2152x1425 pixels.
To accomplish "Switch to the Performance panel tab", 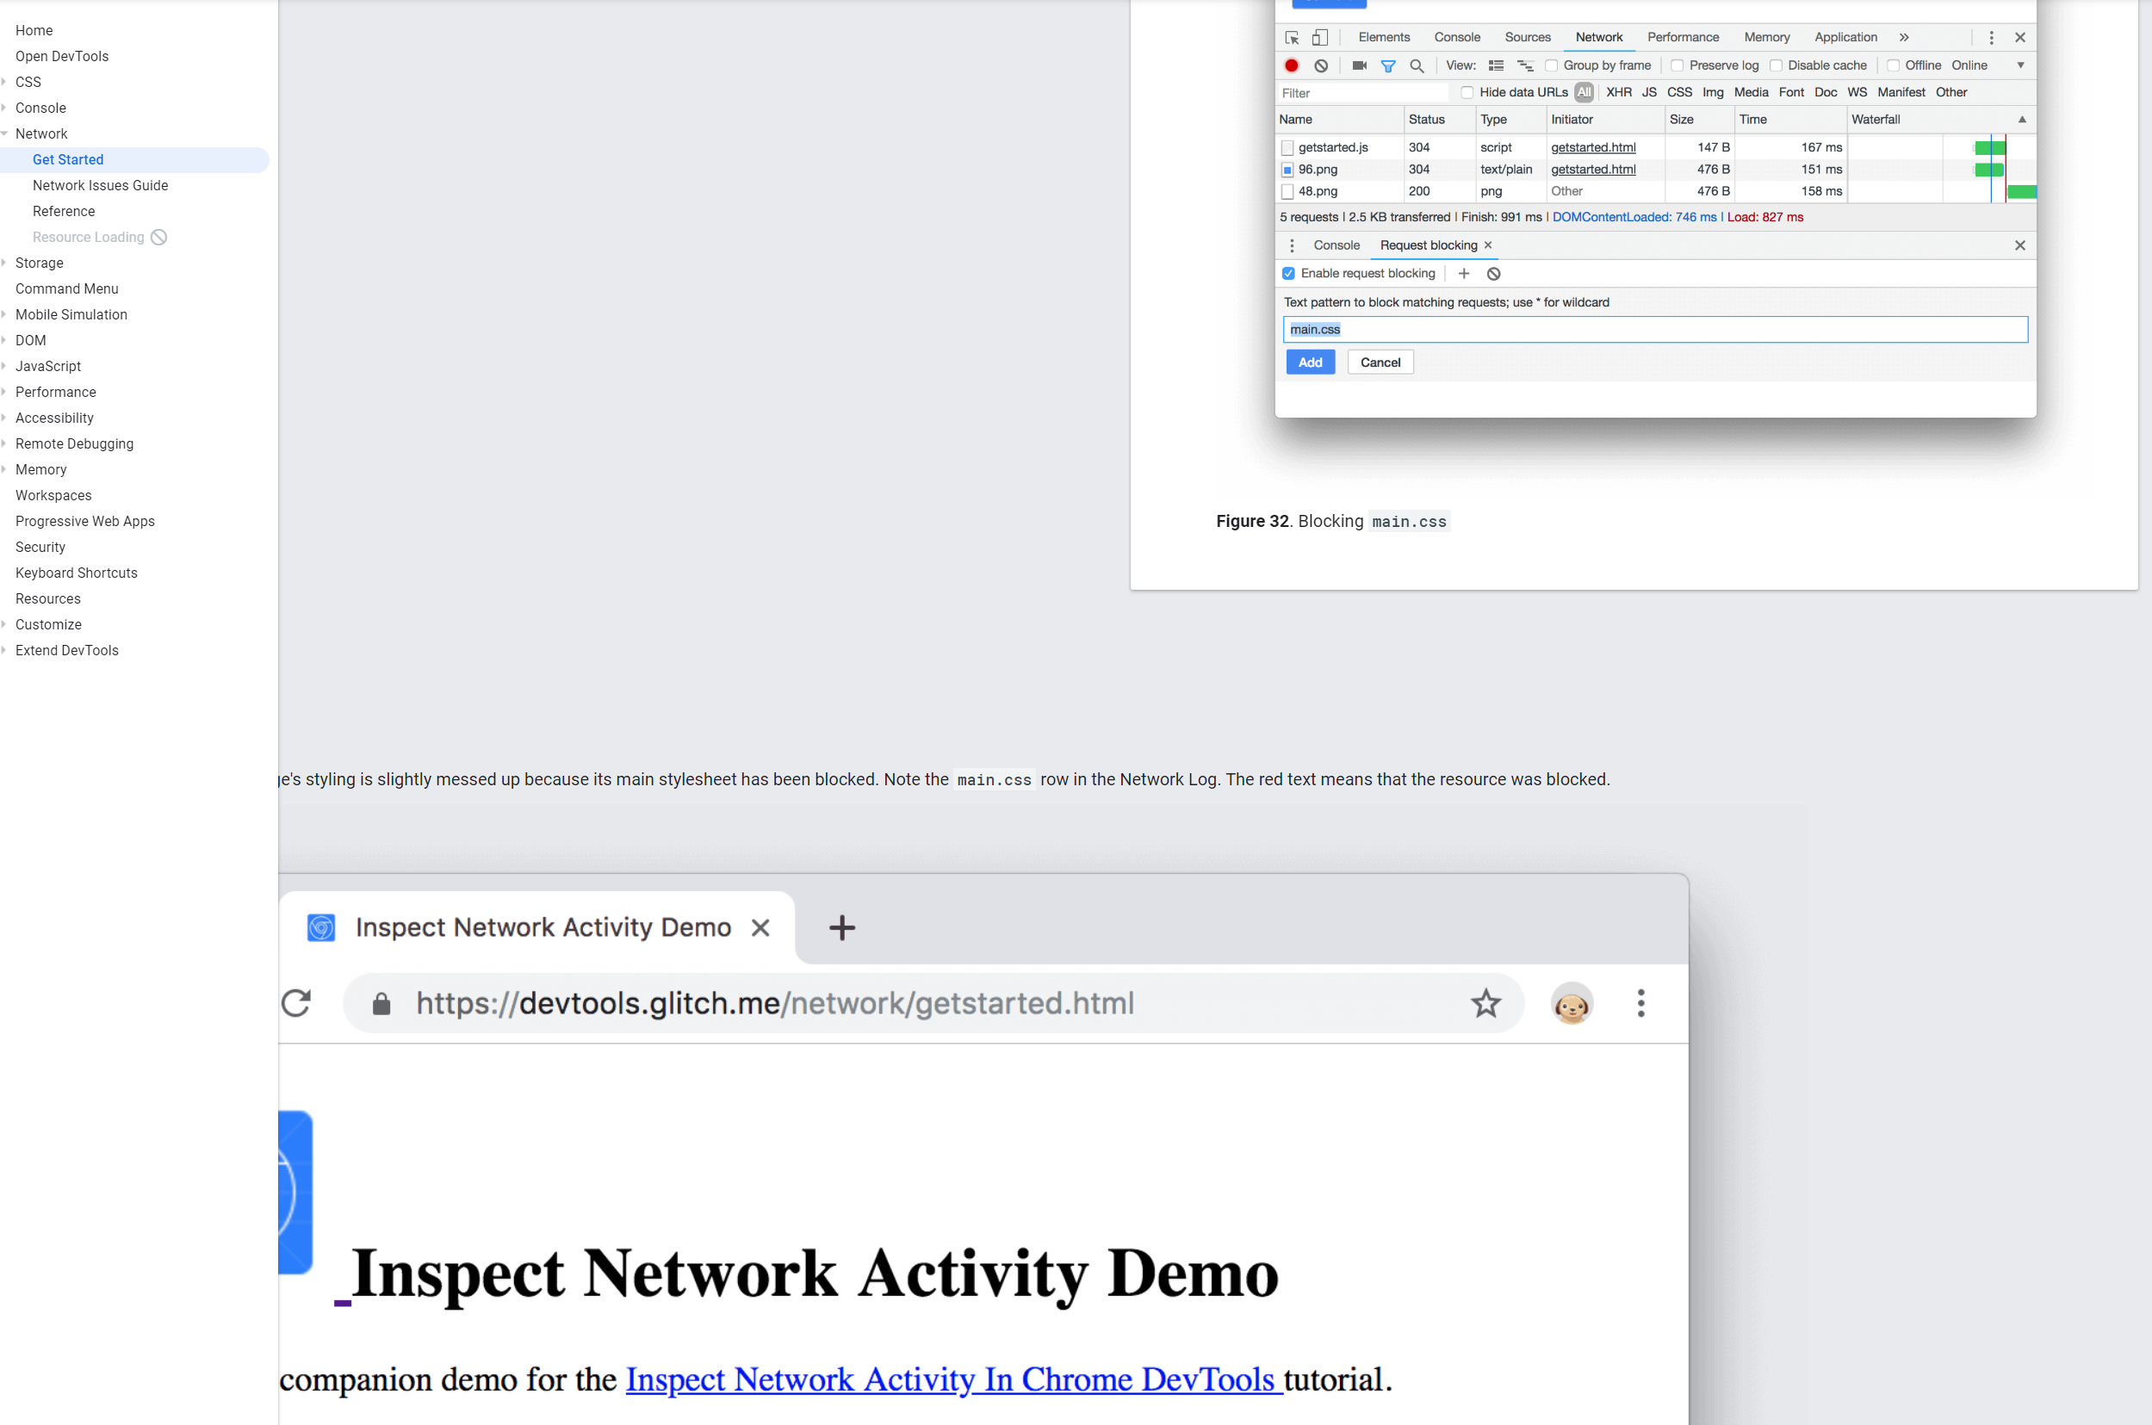I will click(x=1682, y=37).
